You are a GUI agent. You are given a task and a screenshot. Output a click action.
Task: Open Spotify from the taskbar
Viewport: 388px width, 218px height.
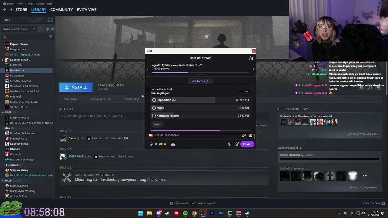[x=185, y=213]
